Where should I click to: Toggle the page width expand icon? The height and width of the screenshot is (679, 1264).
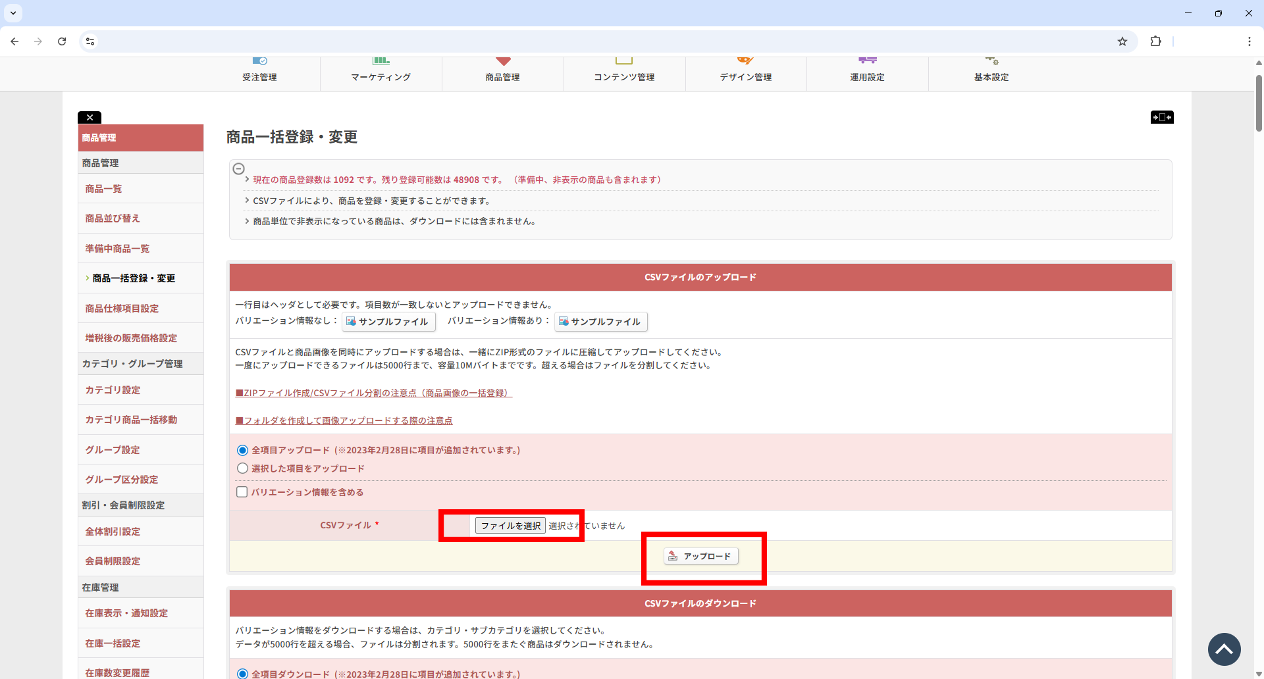point(1161,117)
